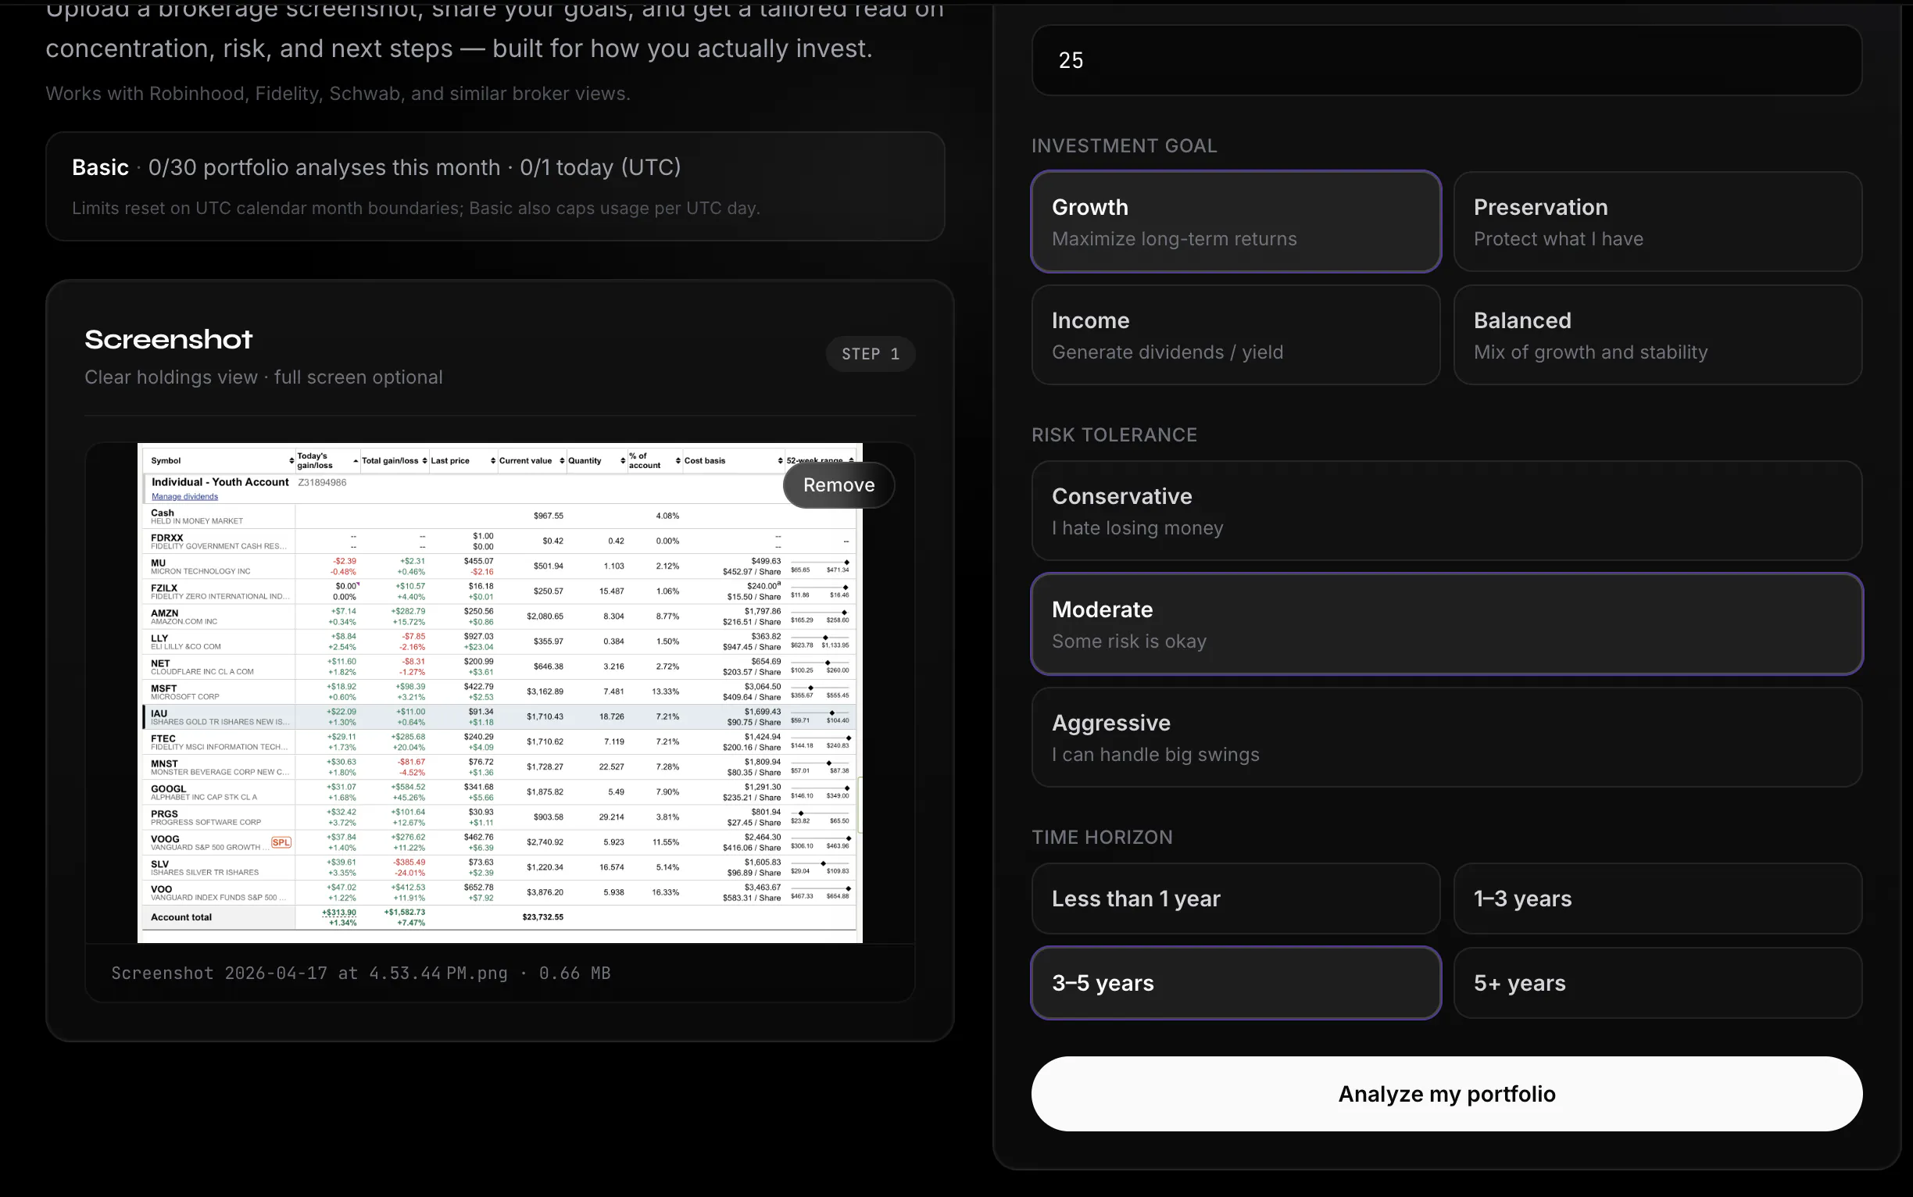
Task: Click Manage dividends link in preview
Action: pyautogui.click(x=184, y=496)
